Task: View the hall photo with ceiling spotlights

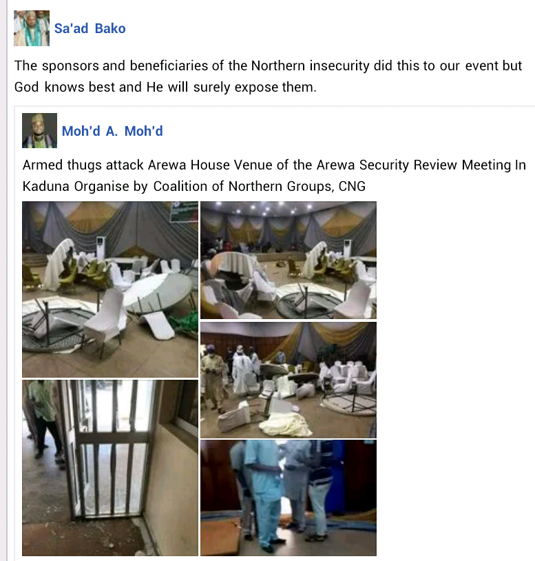Action: 289,260
